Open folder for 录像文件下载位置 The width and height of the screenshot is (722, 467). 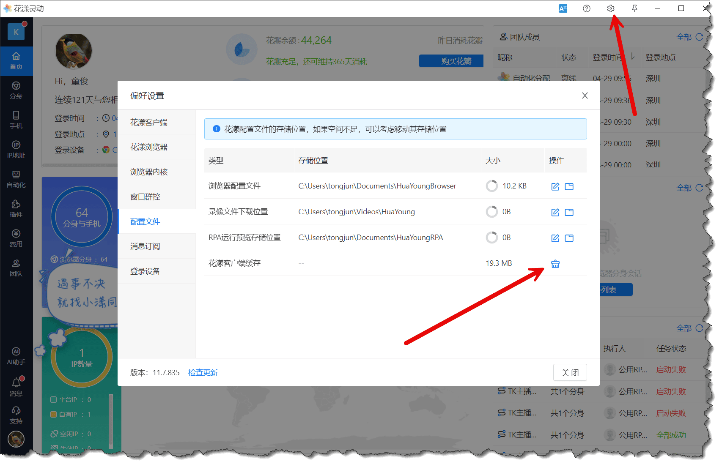[569, 212]
